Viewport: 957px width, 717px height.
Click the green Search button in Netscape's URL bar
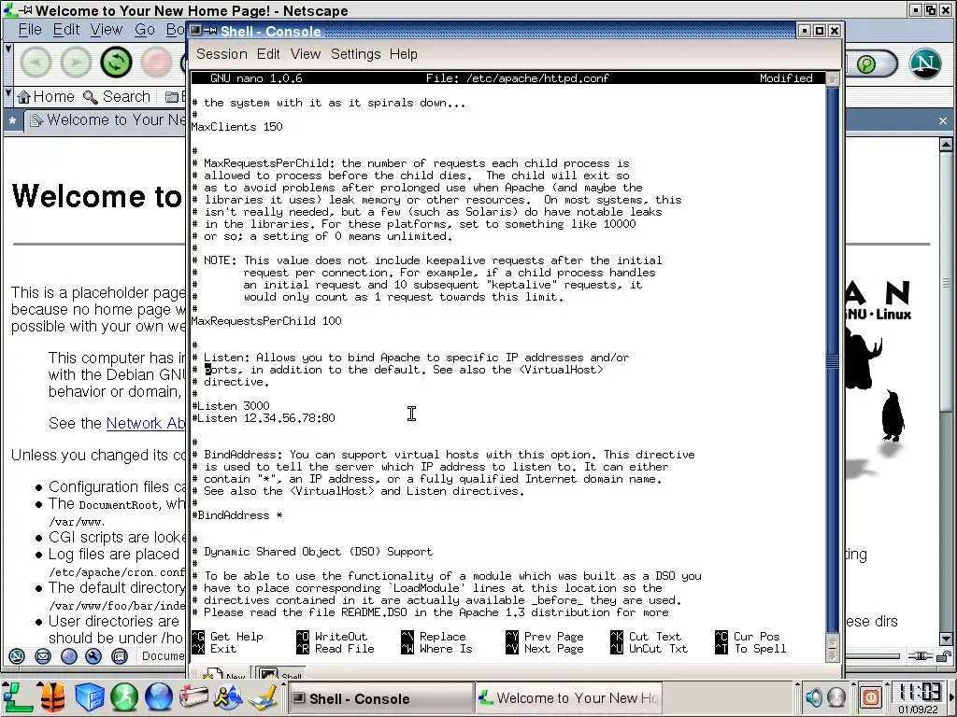(866, 63)
